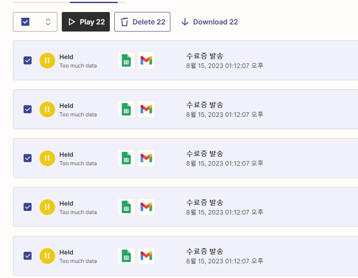Click the Gmail icon in the fourth row
The width and height of the screenshot is (358, 278).
pos(146,207)
